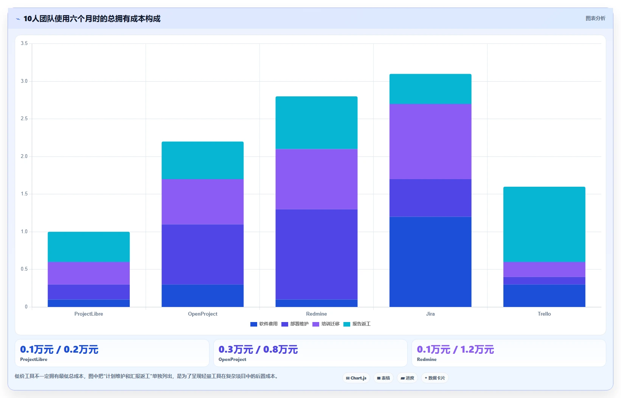This screenshot has width=621, height=398.
Task: Click the OpenProject 部署维护 indigo bar segment
Action: (x=203, y=254)
